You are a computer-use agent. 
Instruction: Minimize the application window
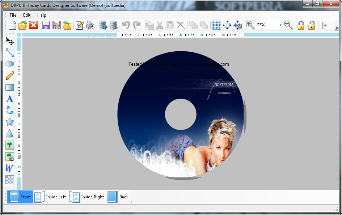[308, 4]
